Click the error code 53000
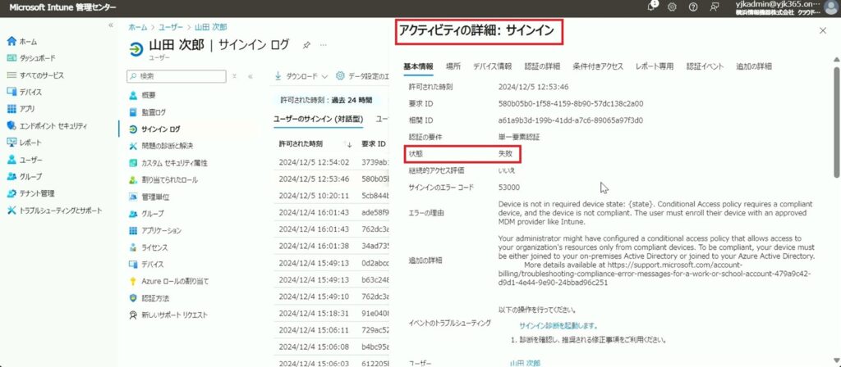The width and height of the screenshot is (841, 367). click(509, 188)
